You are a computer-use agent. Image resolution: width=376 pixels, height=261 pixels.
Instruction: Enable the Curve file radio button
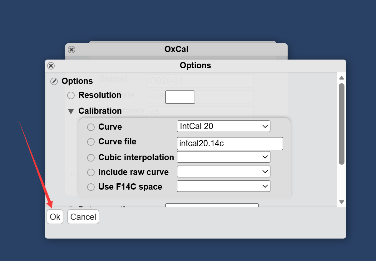[91, 142]
